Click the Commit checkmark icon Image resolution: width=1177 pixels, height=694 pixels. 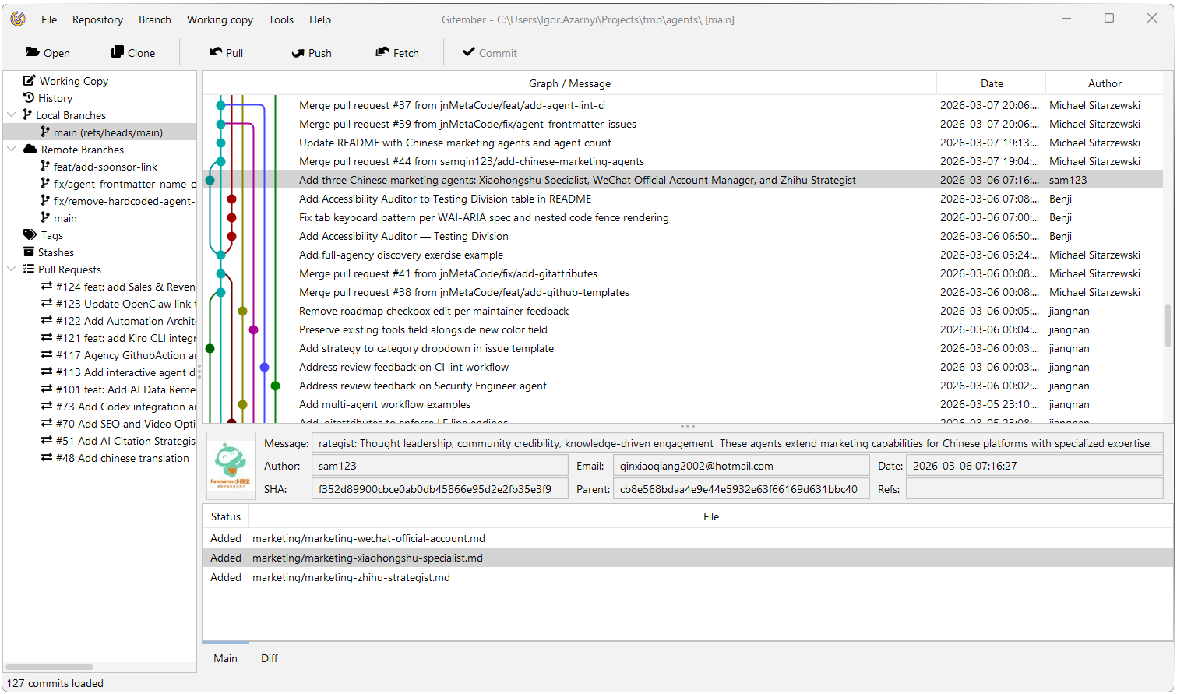468,53
